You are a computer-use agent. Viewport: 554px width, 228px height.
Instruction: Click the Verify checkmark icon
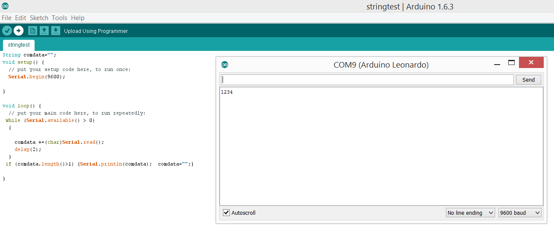(7, 31)
